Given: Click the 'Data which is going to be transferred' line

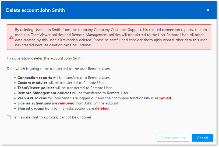Looking at the screenshot, I should [58, 69].
